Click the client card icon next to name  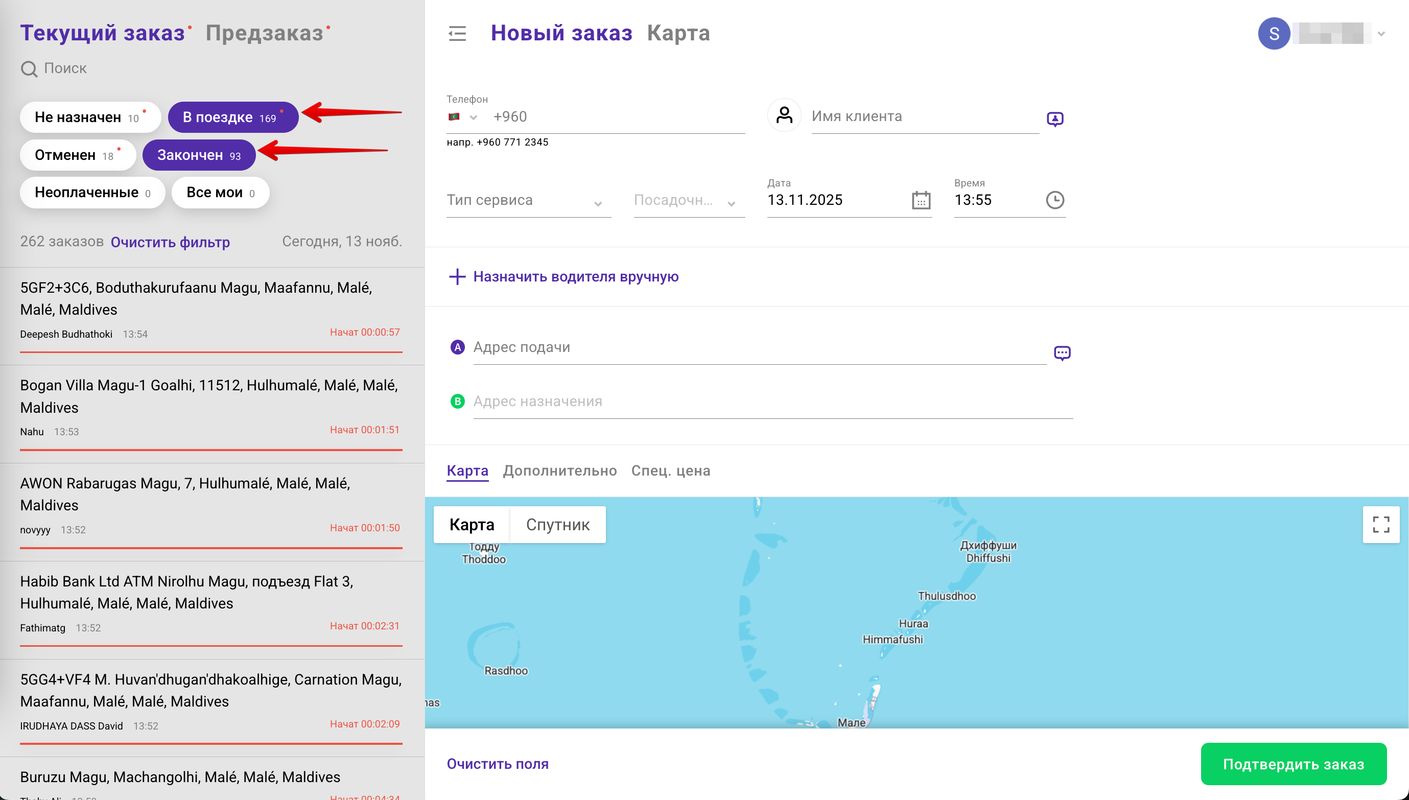tap(1054, 119)
